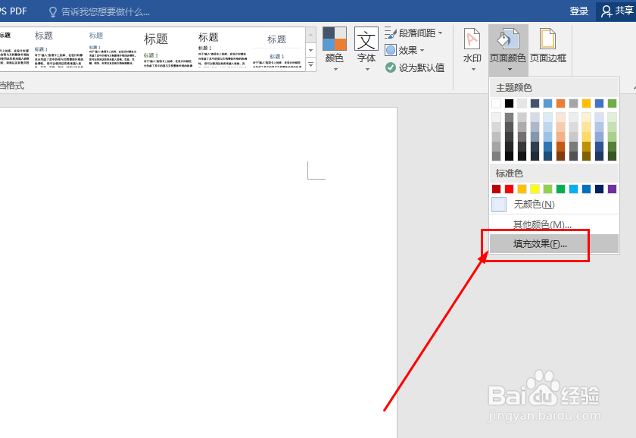Type in the 告诉我您想要做什么 search box
This screenshot has height=438, width=636.
click(105, 12)
